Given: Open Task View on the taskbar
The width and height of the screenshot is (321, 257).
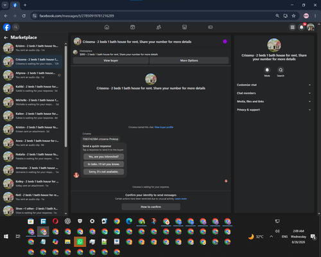Looking at the screenshot, I should pos(18,236).
